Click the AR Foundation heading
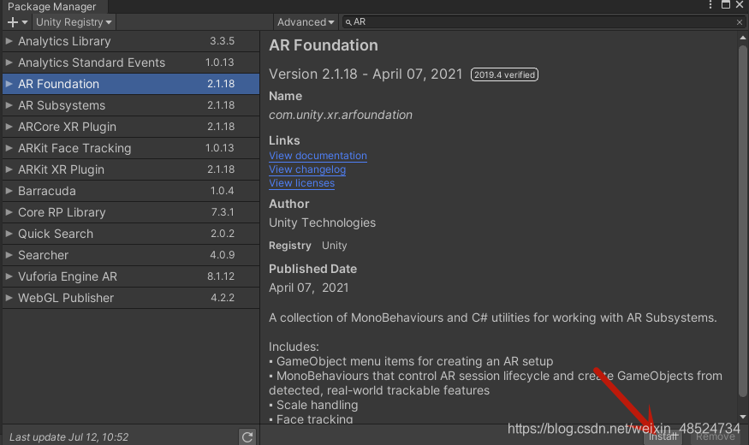This screenshot has height=445, width=749. 324,45
